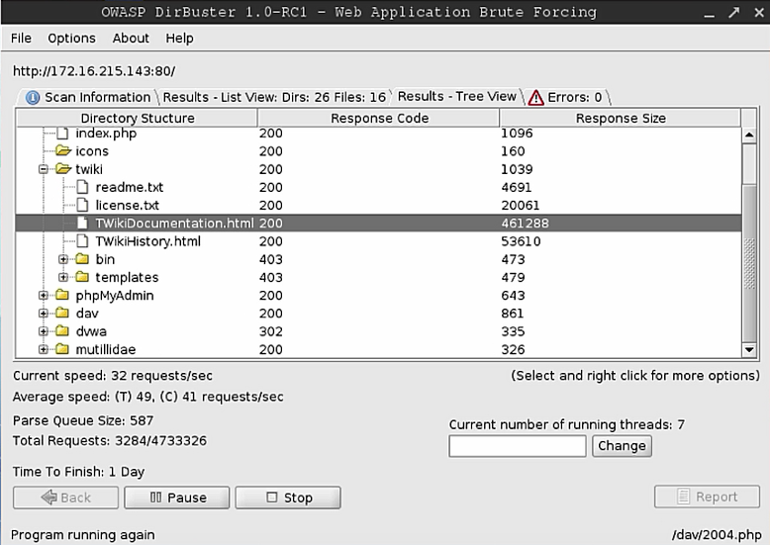770x545 pixels.
Task: Open the Options menu
Action: tap(71, 38)
